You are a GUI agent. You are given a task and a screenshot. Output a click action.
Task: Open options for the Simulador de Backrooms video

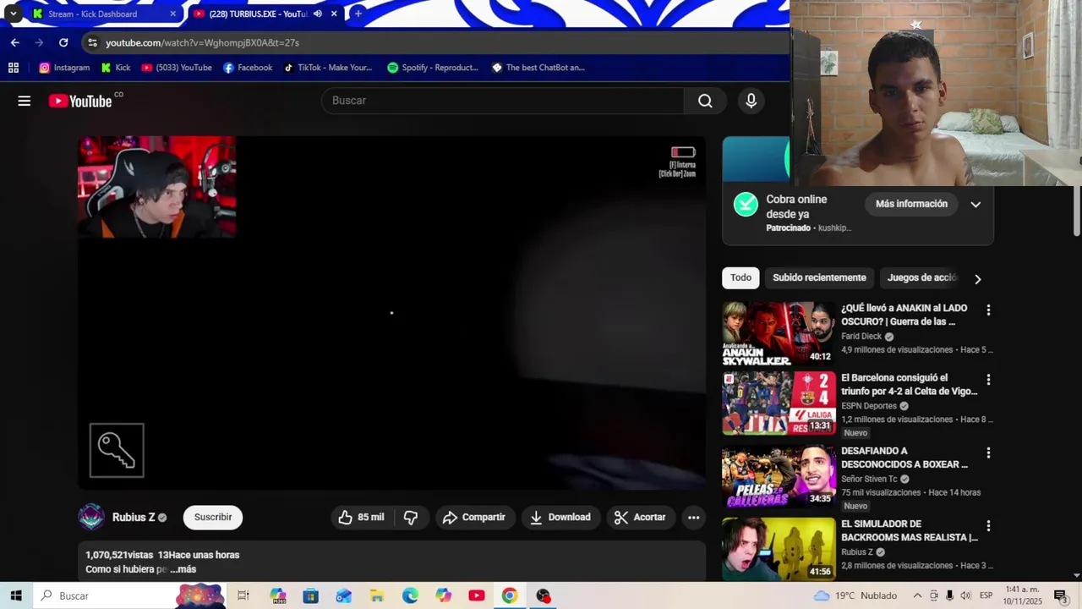(x=988, y=525)
